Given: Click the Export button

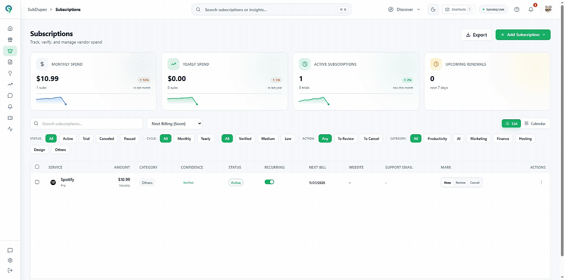Looking at the screenshot, I should tap(476, 34).
